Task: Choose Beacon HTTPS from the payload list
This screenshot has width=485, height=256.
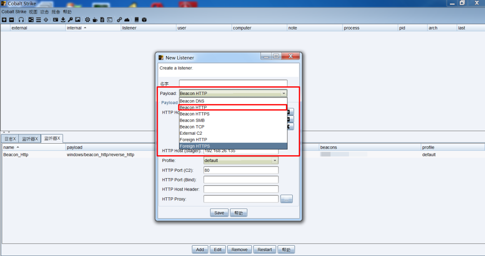Action: point(233,114)
